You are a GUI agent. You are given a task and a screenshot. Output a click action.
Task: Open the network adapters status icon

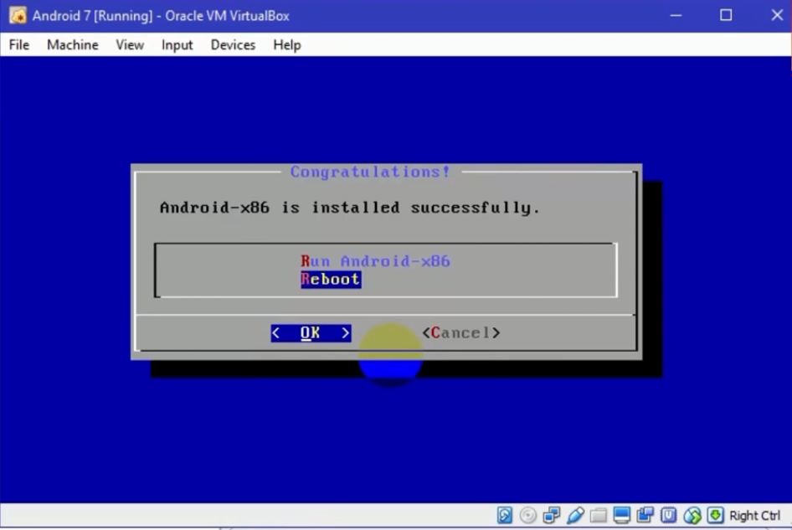(551, 516)
